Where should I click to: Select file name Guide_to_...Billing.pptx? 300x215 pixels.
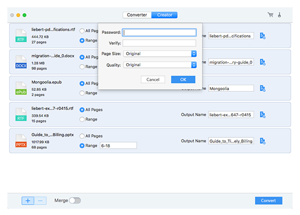click(x=53, y=135)
